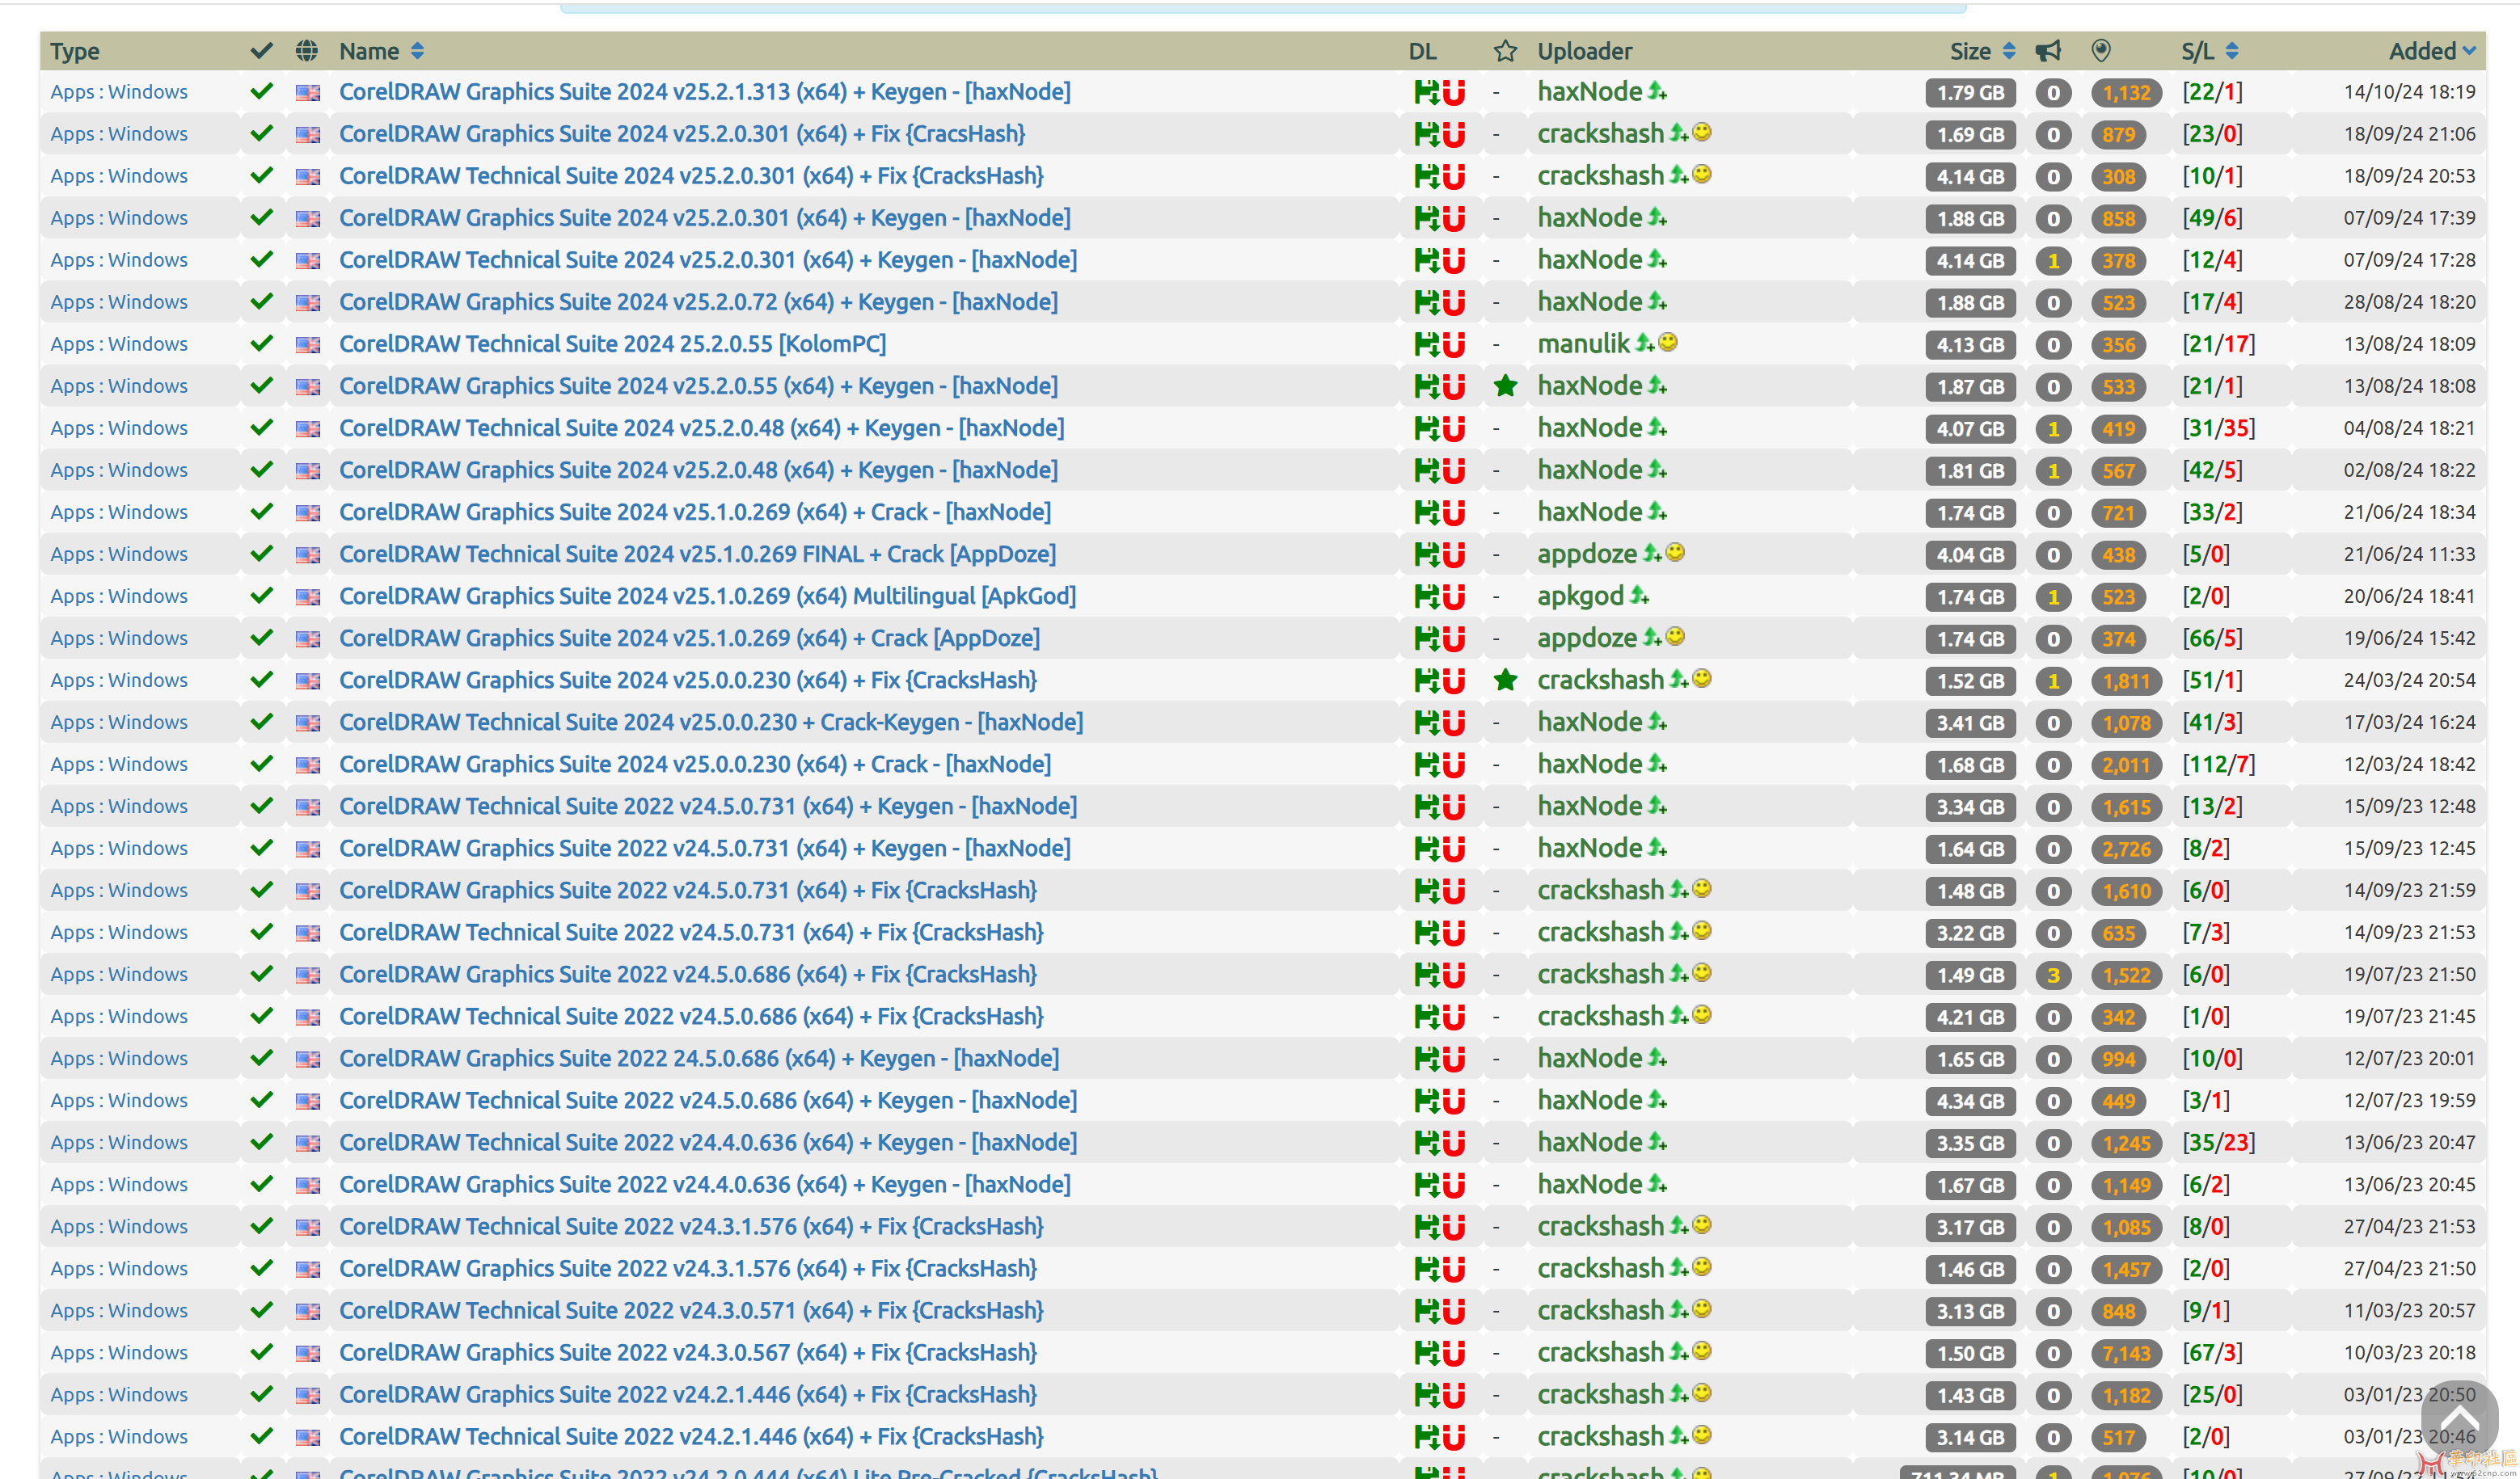The height and width of the screenshot is (1479, 2520).
Task: Open Graphics Suite v25.1.0.269 Multilingual [ApkGod] link
Action: click(x=707, y=596)
